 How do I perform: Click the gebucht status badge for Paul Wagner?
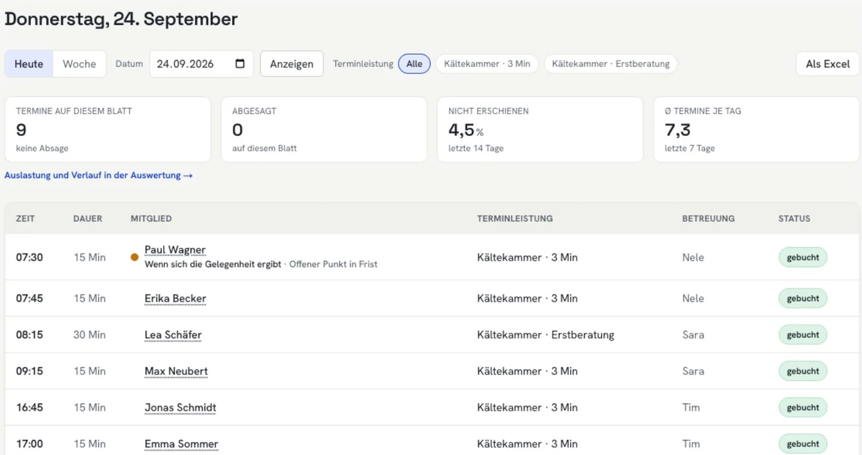pos(803,257)
